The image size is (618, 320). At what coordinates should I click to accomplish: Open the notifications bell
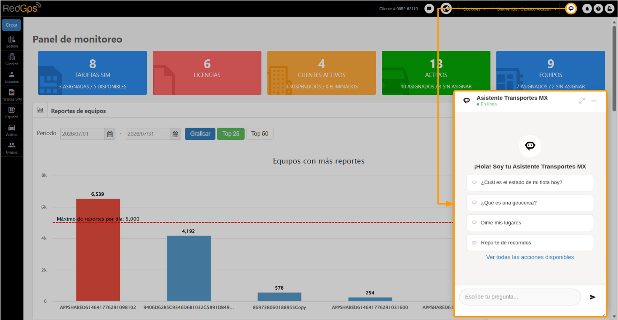click(x=587, y=9)
